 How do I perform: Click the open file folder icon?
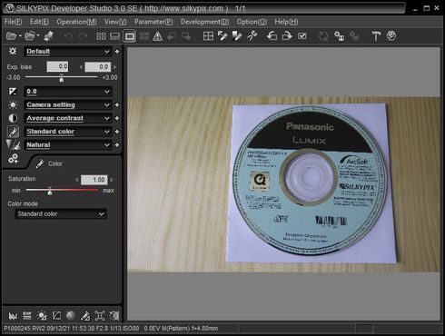click(x=12, y=36)
